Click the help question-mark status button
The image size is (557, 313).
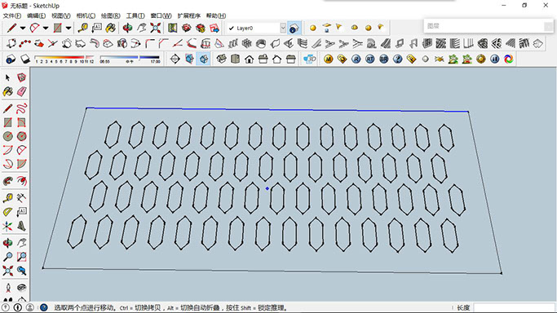(43, 307)
